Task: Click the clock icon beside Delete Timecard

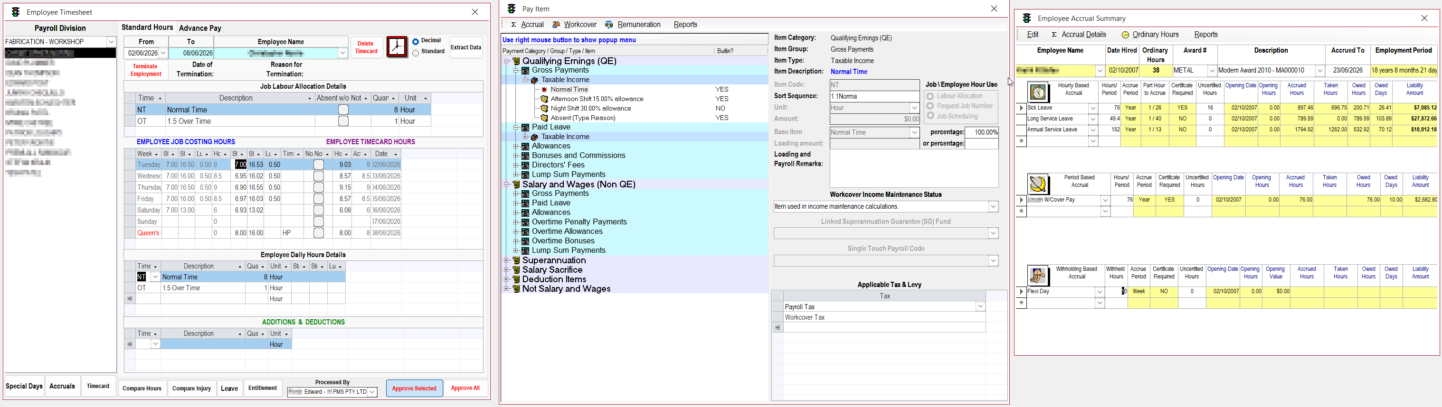Action: pos(397,47)
